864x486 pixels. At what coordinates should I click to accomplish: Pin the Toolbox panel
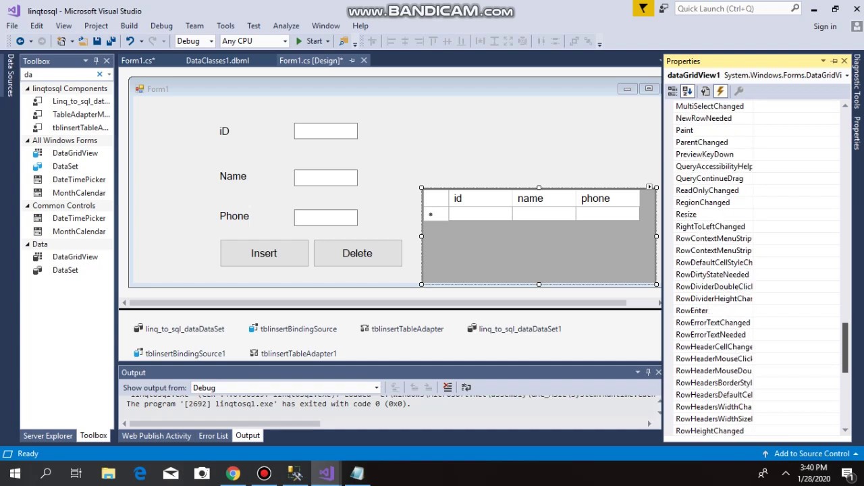click(96, 61)
